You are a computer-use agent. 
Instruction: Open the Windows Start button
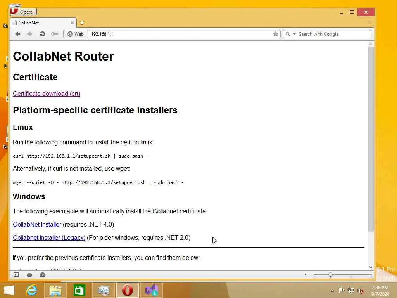tap(9, 290)
